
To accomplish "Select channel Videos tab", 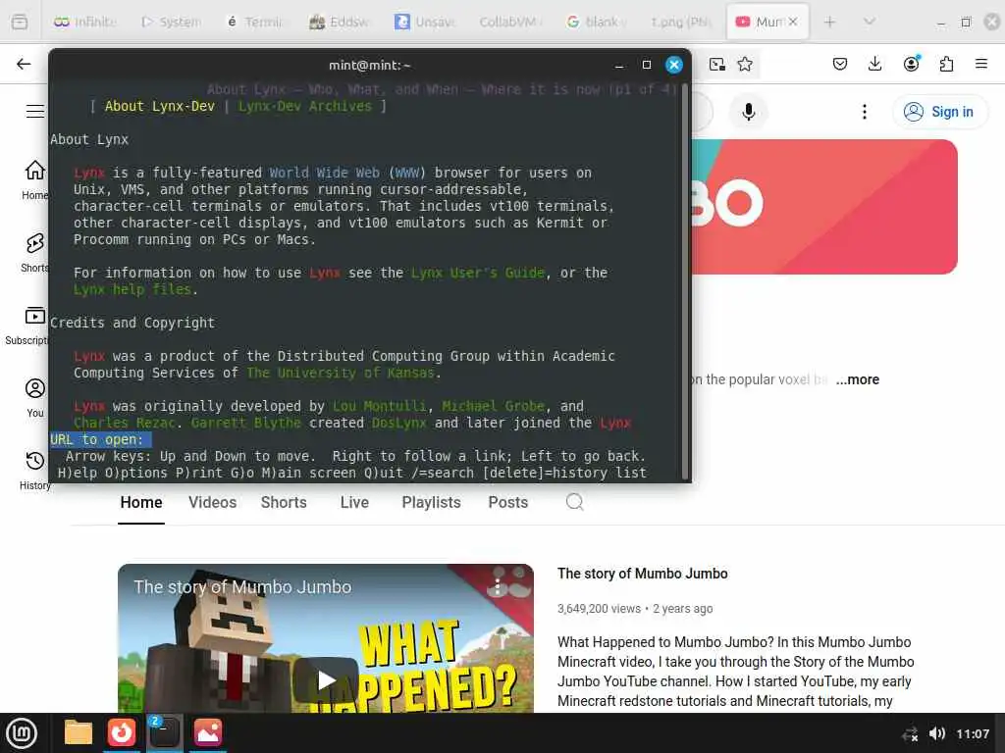I will [212, 502].
